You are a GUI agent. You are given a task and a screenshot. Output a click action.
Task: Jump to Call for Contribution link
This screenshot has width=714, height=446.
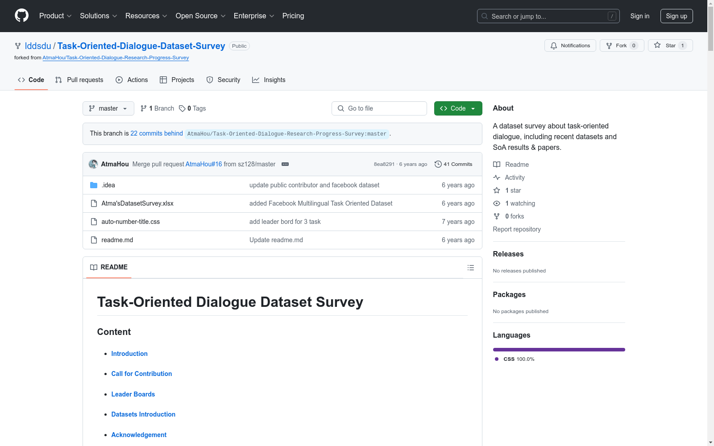[x=141, y=374]
